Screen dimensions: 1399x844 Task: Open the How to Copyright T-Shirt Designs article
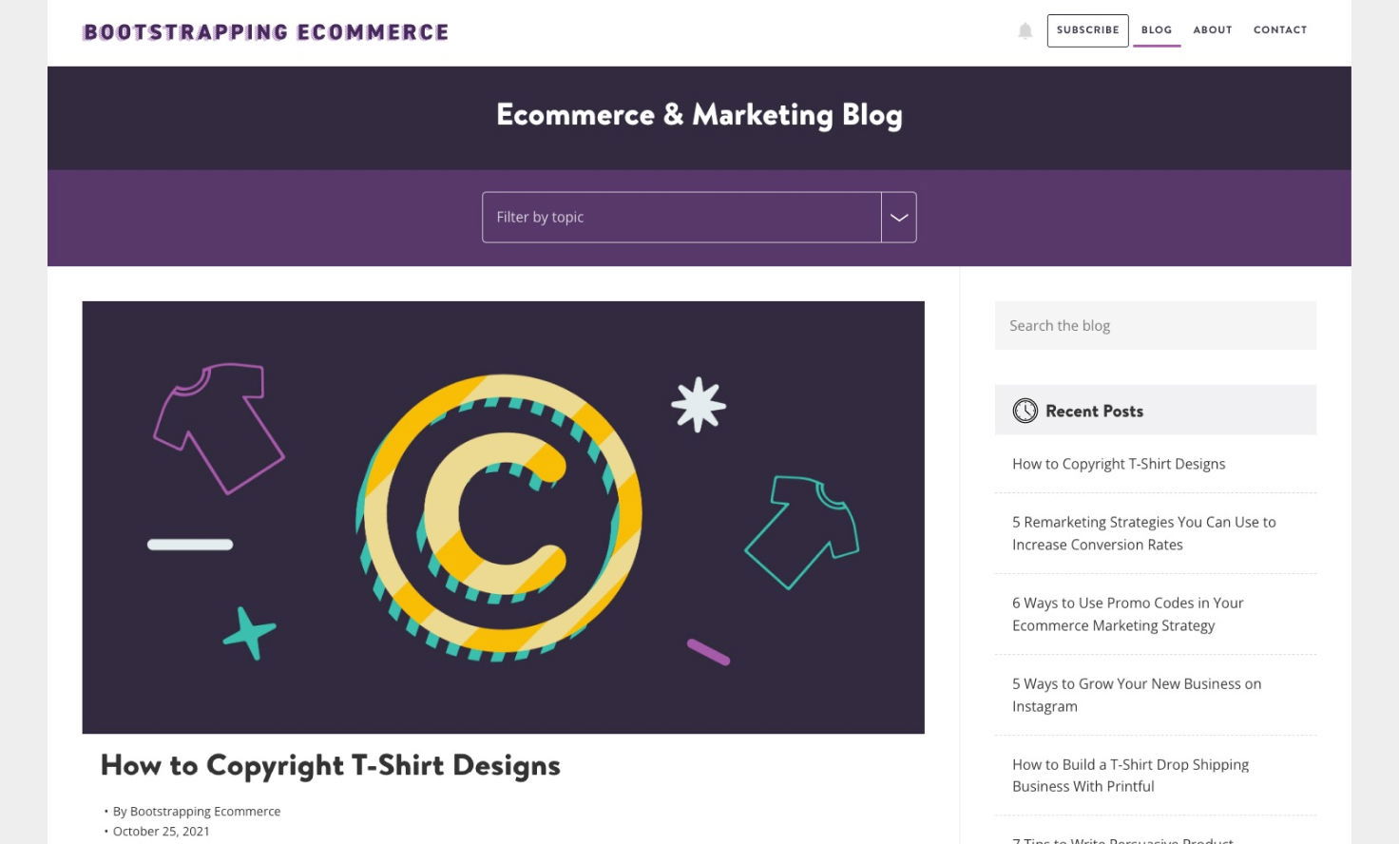coord(1118,464)
